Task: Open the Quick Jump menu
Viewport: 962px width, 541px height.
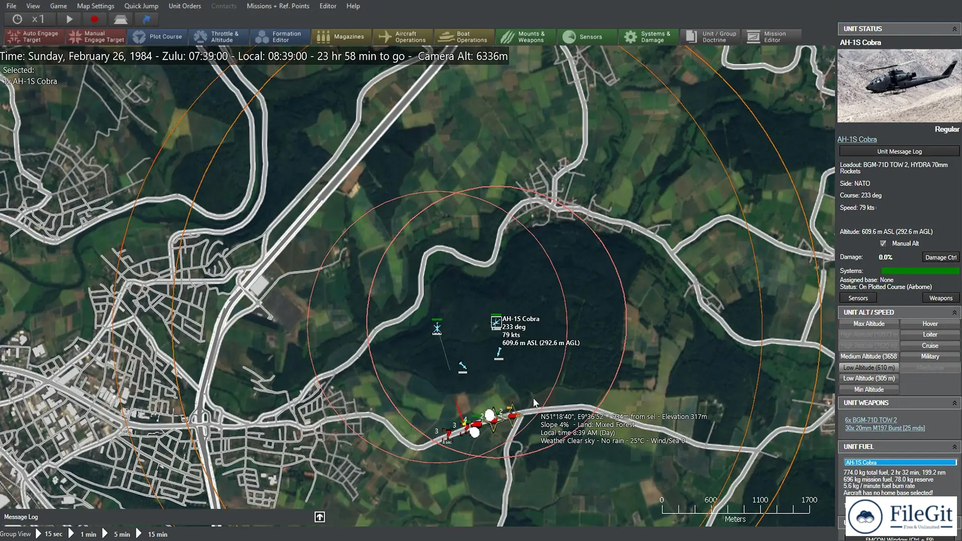Action: tap(141, 6)
